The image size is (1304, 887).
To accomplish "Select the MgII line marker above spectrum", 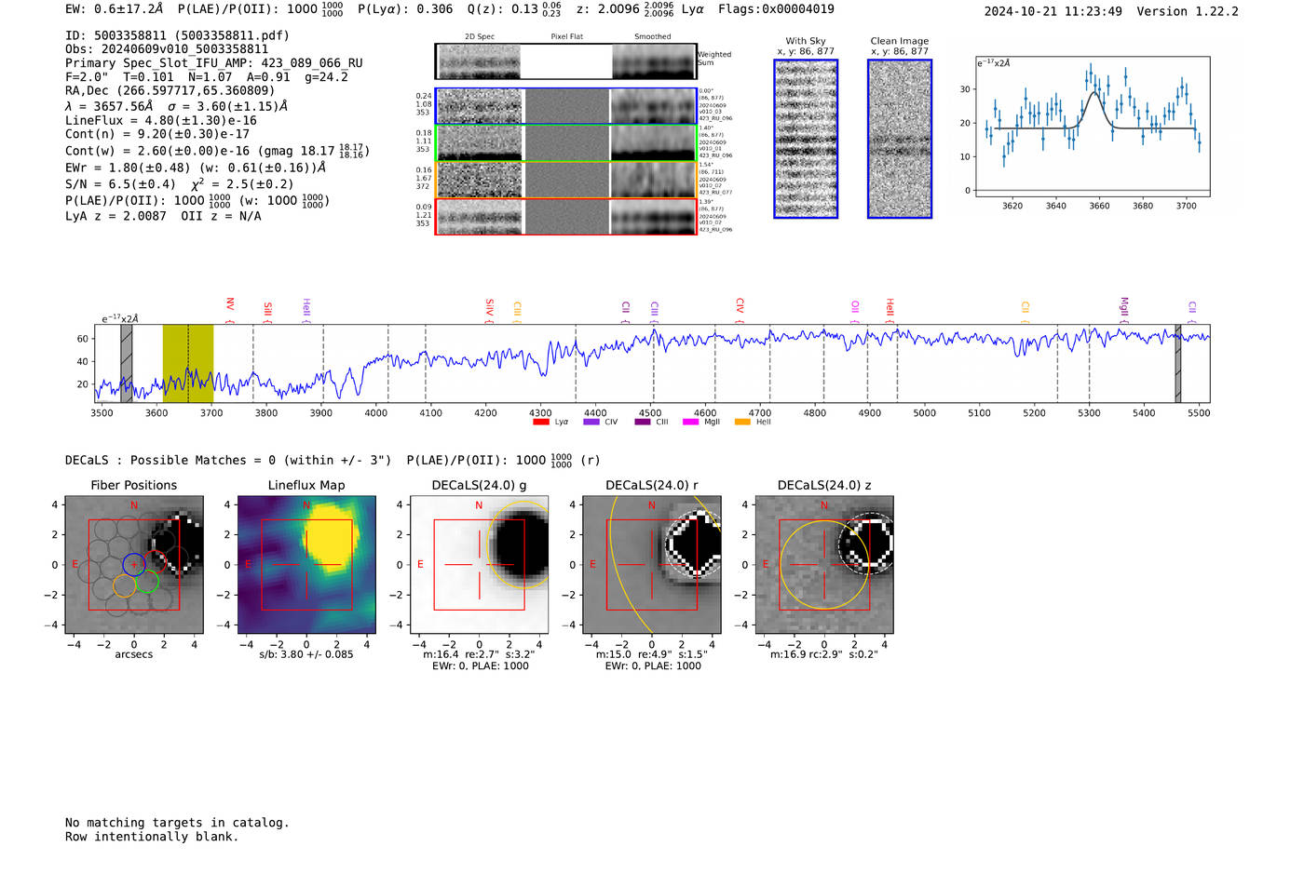I will pyautogui.click(x=1124, y=308).
